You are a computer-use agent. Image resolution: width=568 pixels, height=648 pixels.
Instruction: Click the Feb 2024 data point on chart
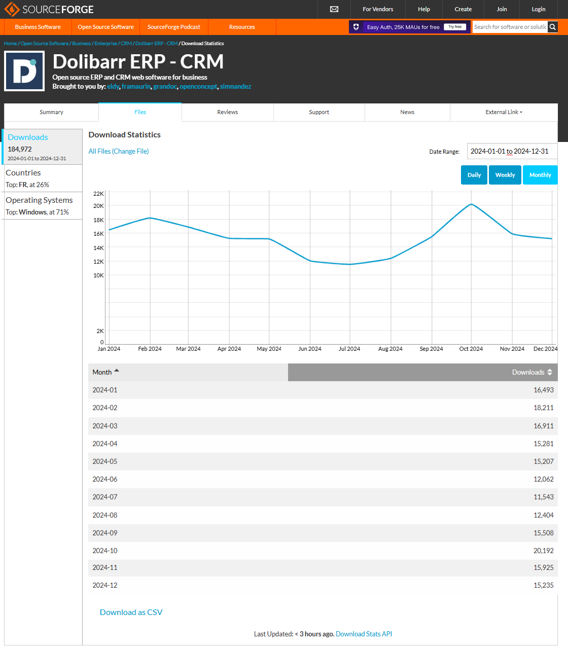150,218
